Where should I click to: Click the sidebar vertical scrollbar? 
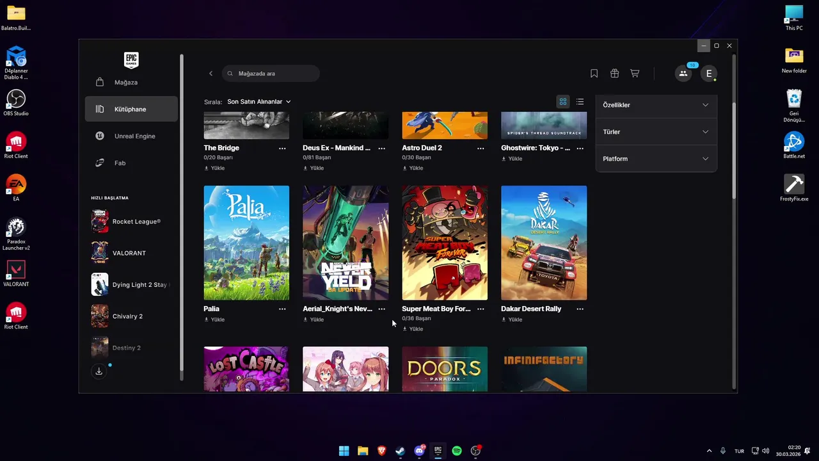click(182, 211)
